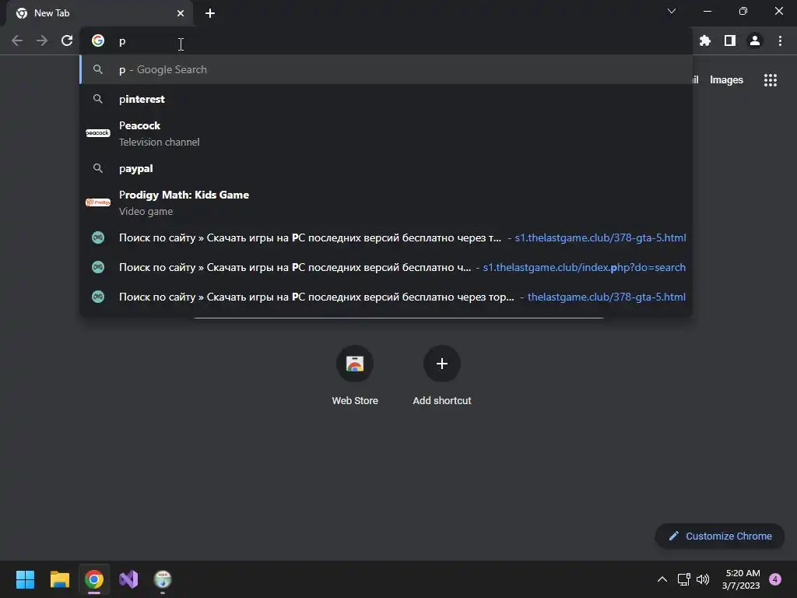The height and width of the screenshot is (598, 797).
Task: Choose the pinterest suggestion
Action: pyautogui.click(x=386, y=99)
